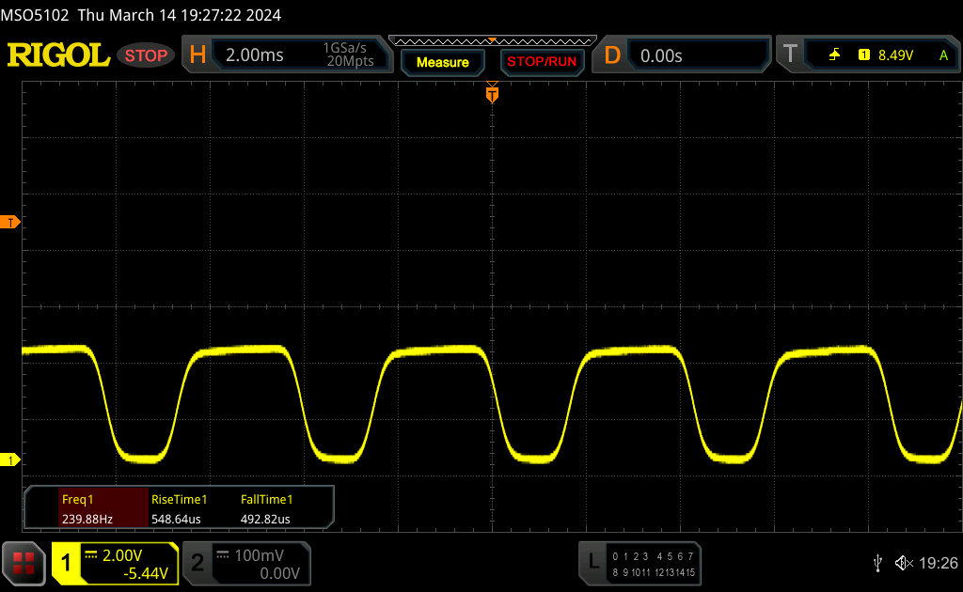Screen dimensions: 963x592
Task: Open the red grid function menu icon
Action: point(24,564)
